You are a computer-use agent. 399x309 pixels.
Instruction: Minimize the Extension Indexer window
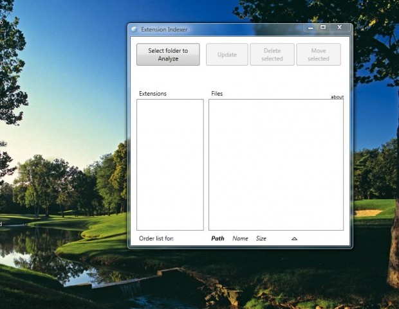point(311,28)
